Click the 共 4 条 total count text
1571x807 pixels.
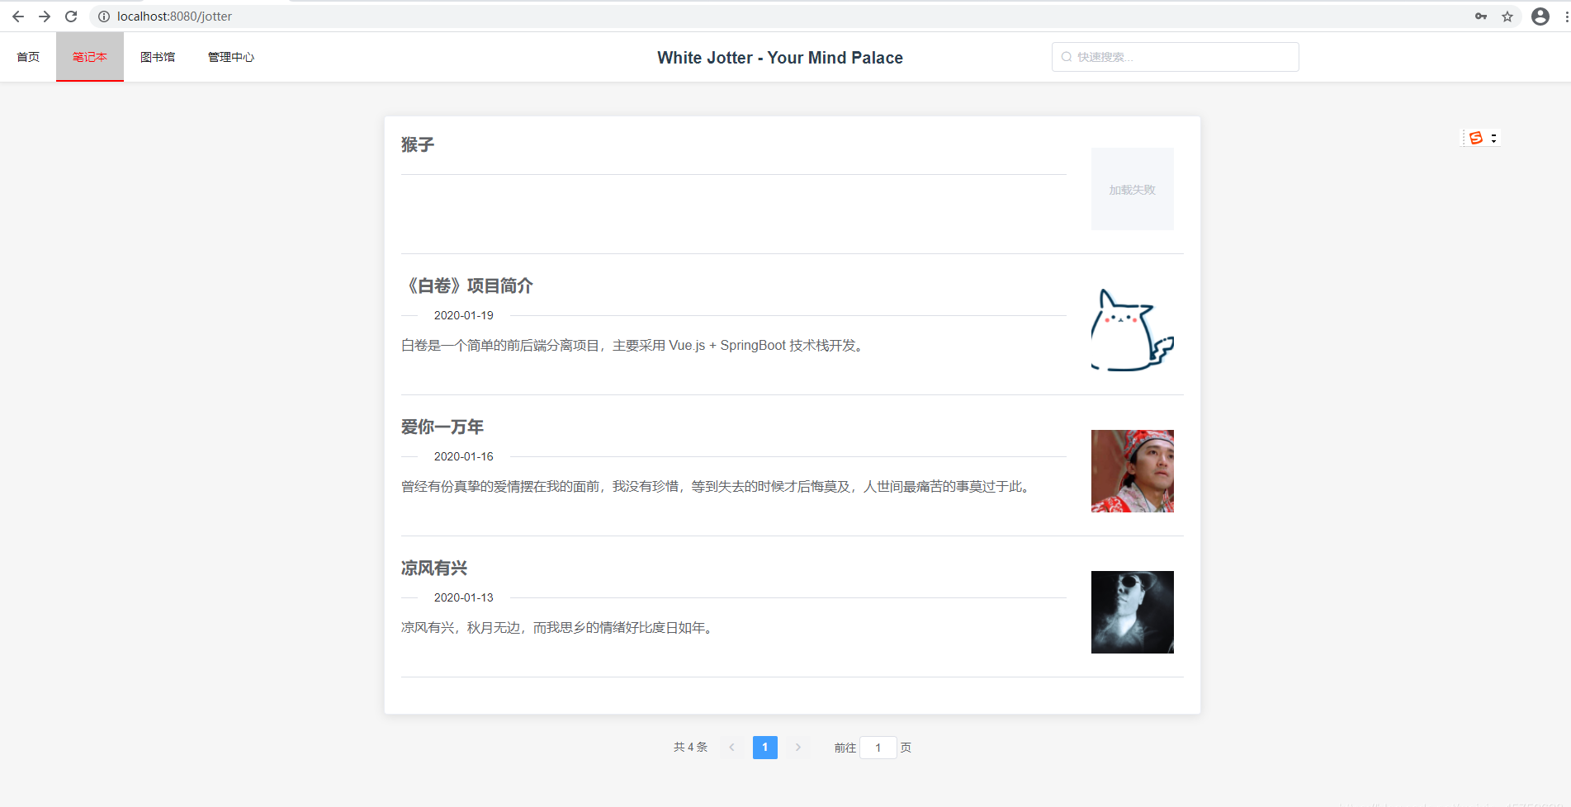[690, 748]
